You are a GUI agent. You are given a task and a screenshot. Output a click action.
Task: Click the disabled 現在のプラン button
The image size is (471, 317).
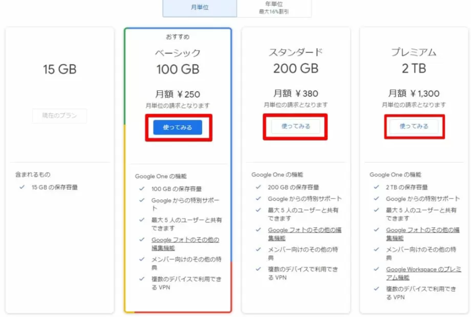pyautogui.click(x=60, y=115)
